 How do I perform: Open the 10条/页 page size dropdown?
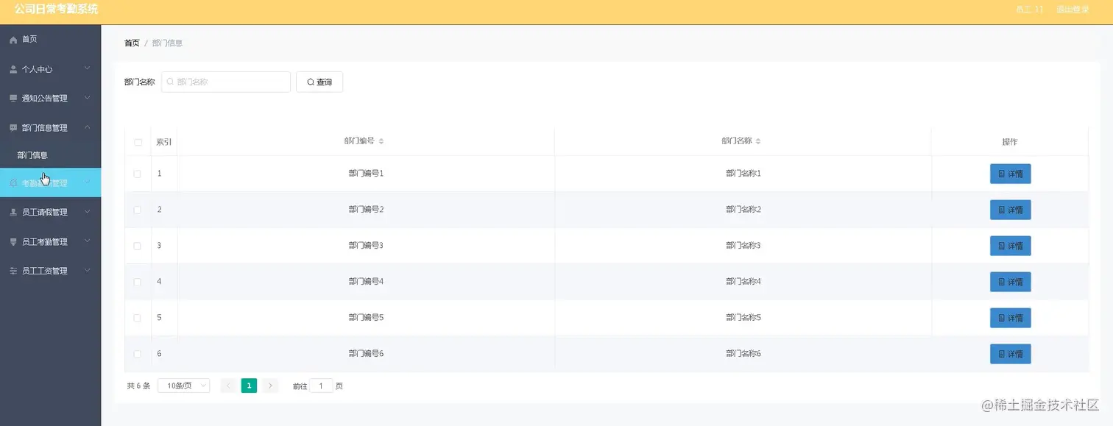[184, 386]
